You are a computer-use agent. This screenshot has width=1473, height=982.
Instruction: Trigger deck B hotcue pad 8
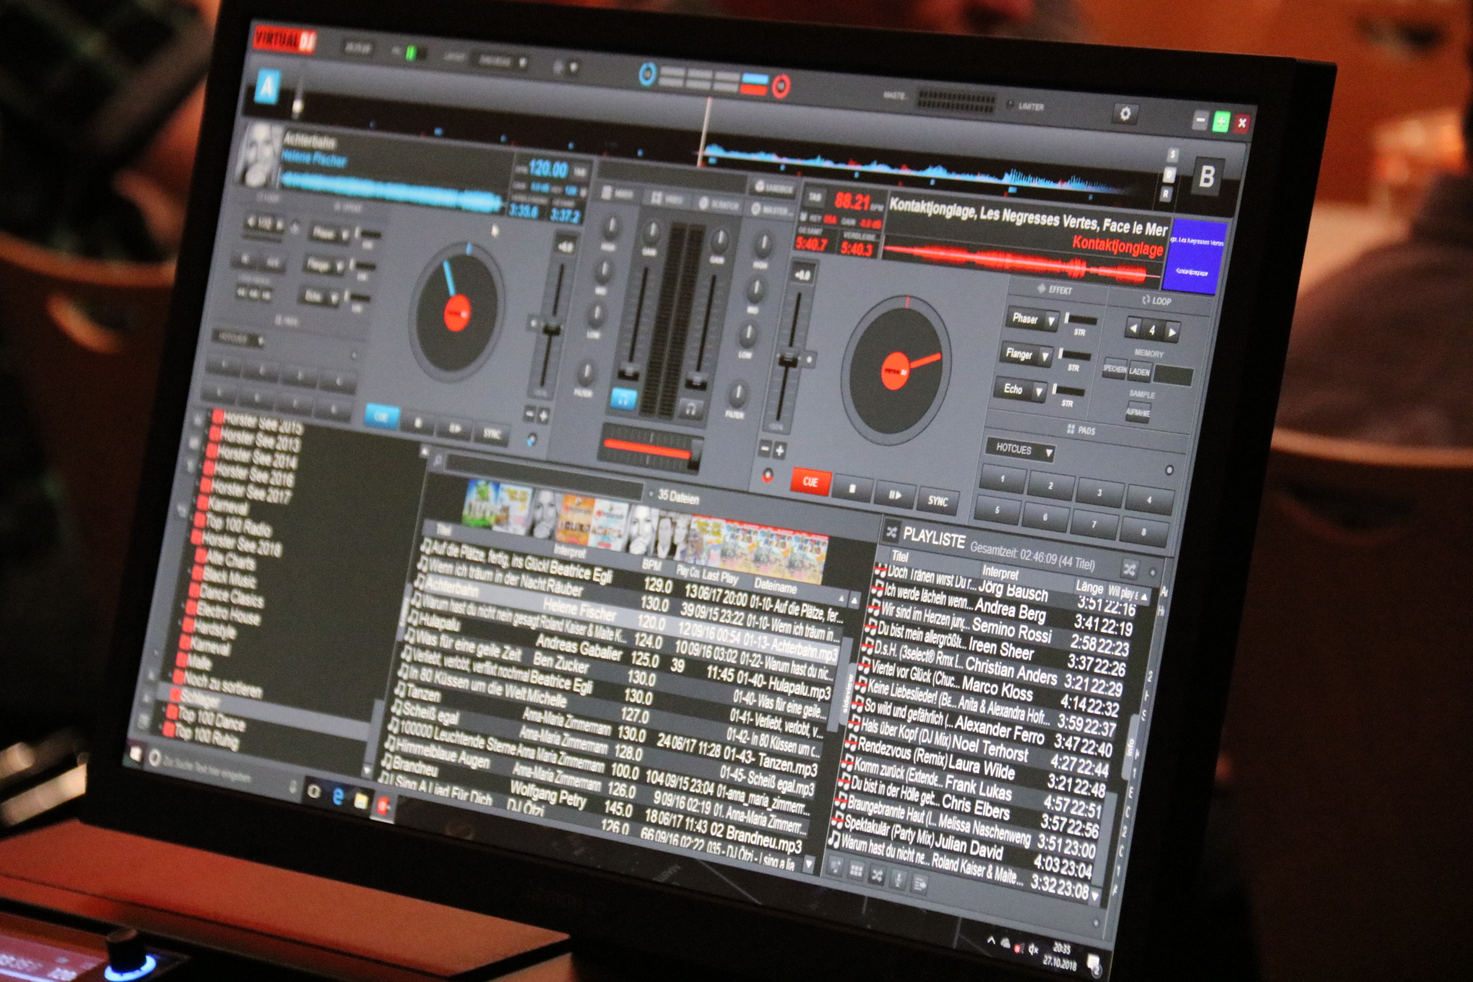(x=1143, y=532)
